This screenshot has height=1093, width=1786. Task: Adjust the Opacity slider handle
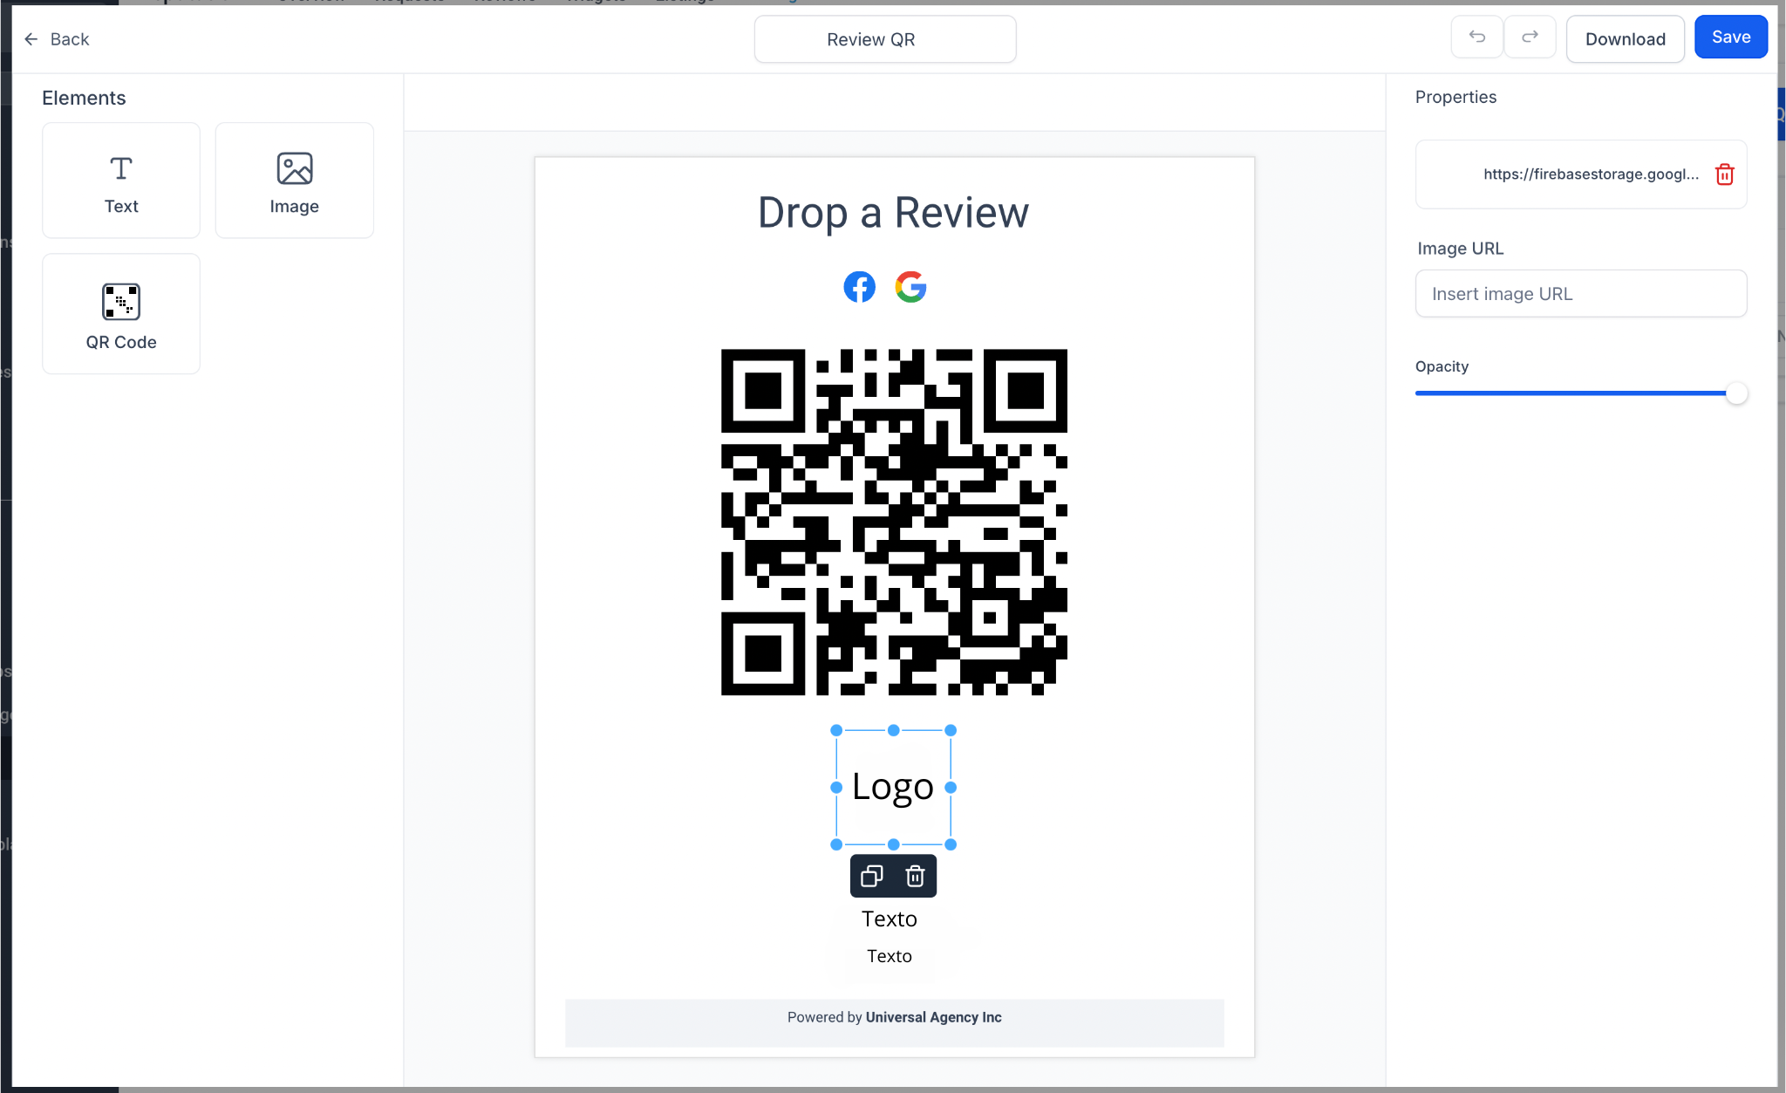pyautogui.click(x=1736, y=393)
